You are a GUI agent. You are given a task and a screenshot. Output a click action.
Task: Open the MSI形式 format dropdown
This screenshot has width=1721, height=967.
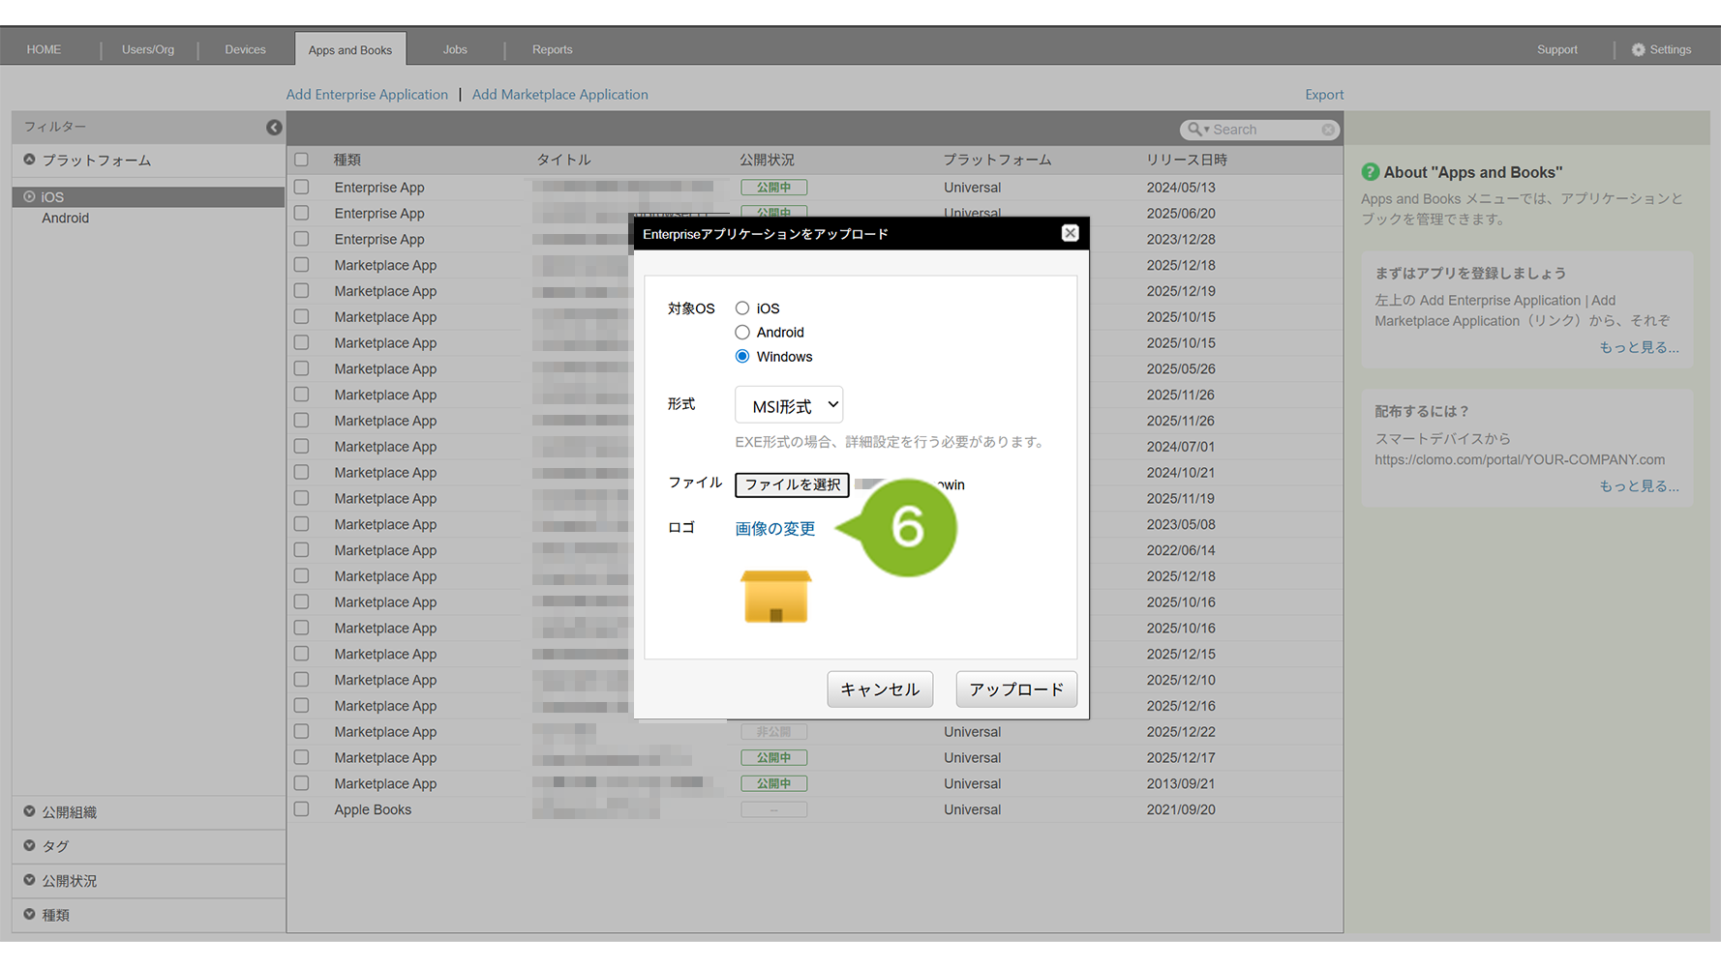(x=789, y=405)
